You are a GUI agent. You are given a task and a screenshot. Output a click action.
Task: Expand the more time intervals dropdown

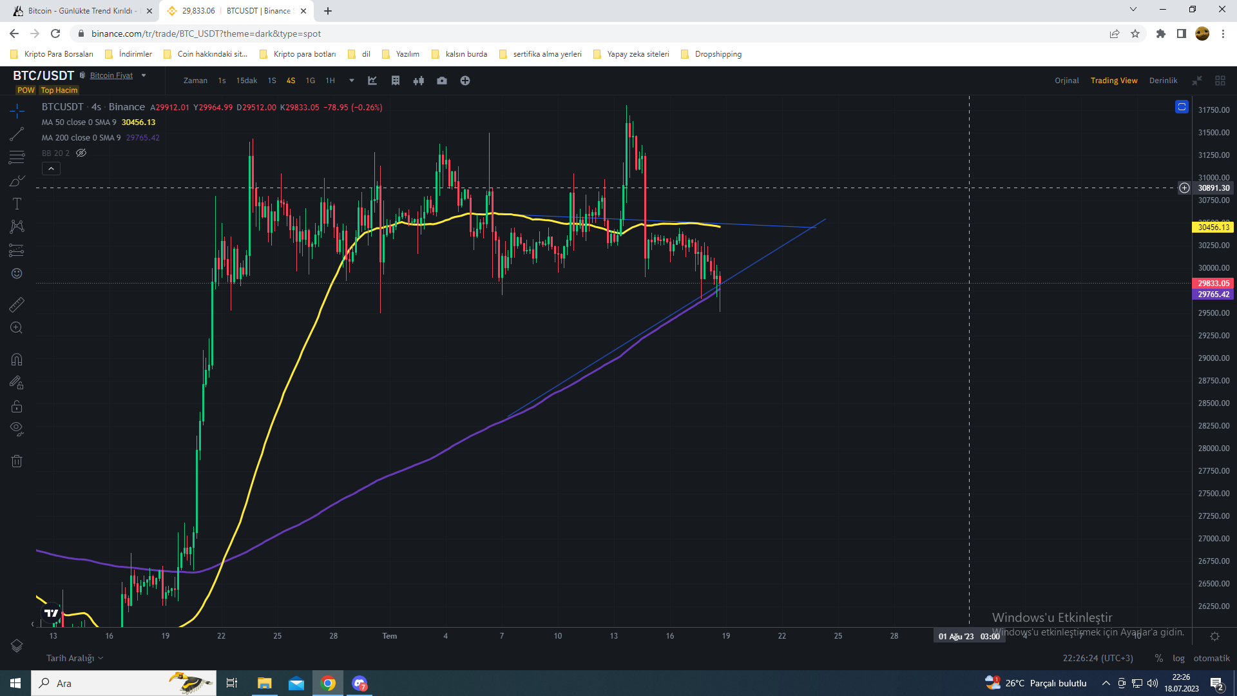point(352,81)
